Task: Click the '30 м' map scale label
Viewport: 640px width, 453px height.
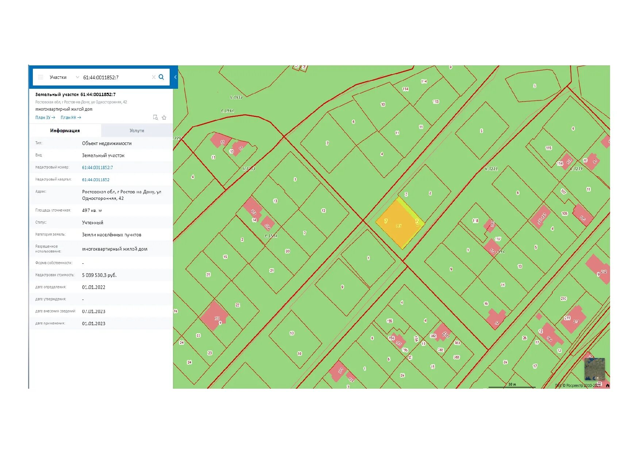Action: [x=512, y=384]
